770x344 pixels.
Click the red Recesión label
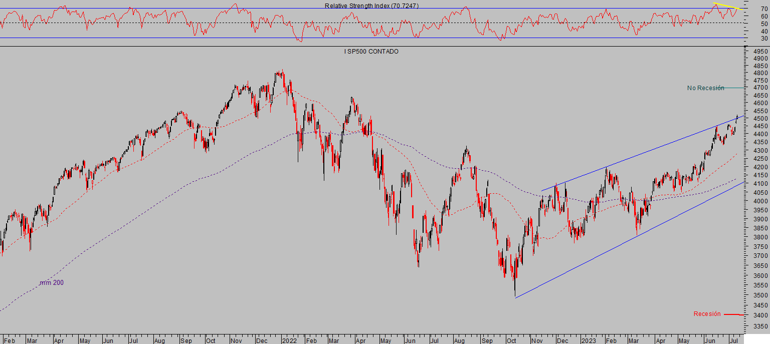tap(707, 314)
